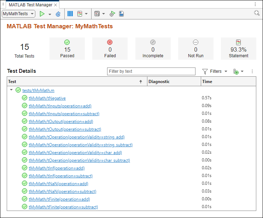Screen dimensions: 263x218
Task: Run tests with the green play button
Action: (42, 14)
